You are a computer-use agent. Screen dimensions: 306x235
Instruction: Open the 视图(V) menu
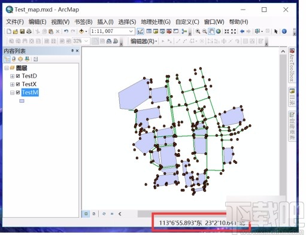(x=60, y=22)
